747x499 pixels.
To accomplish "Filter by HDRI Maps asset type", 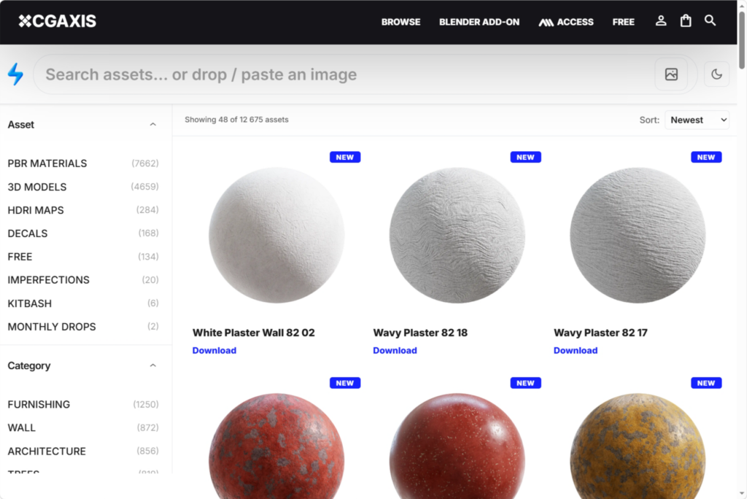I will coord(36,210).
